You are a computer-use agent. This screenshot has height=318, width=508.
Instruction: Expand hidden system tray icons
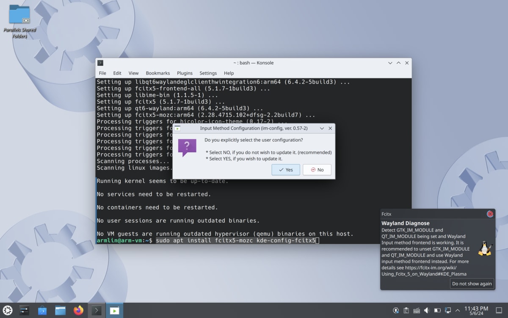click(x=457, y=311)
